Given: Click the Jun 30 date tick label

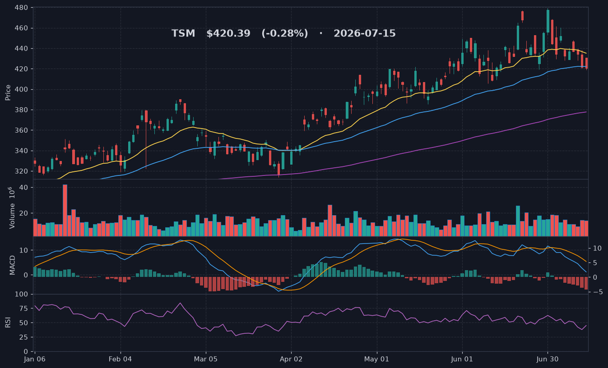Looking at the screenshot, I should pos(548,359).
